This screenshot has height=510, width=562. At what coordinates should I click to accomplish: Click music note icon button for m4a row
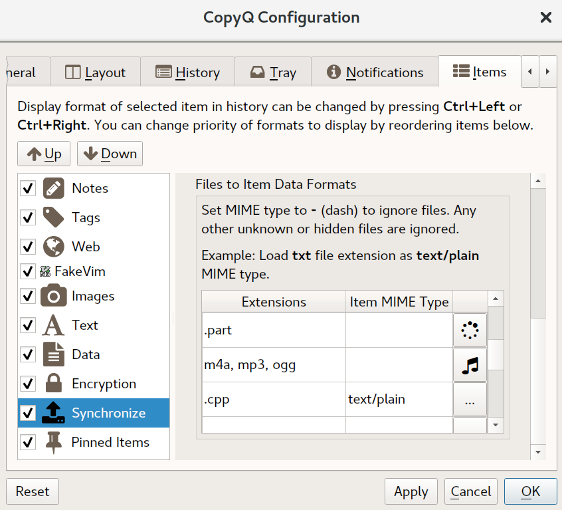470,364
